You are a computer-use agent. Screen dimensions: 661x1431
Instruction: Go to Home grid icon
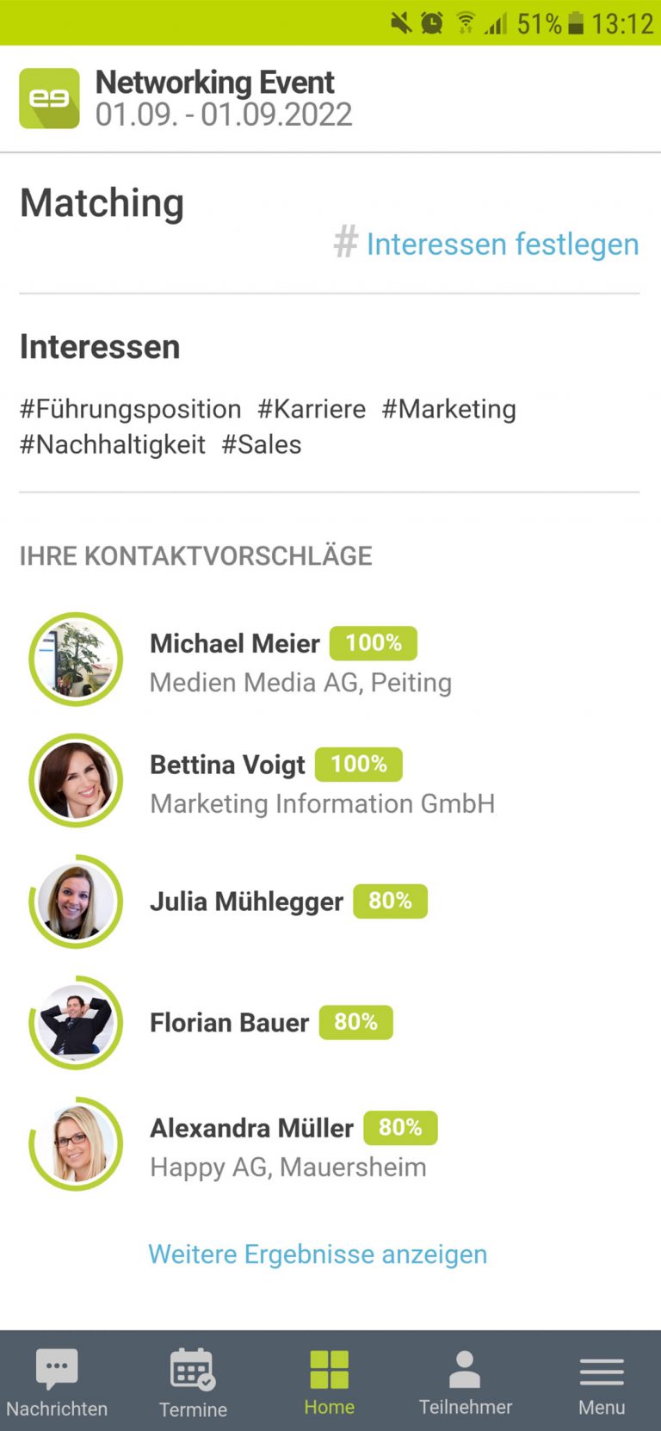329,1369
